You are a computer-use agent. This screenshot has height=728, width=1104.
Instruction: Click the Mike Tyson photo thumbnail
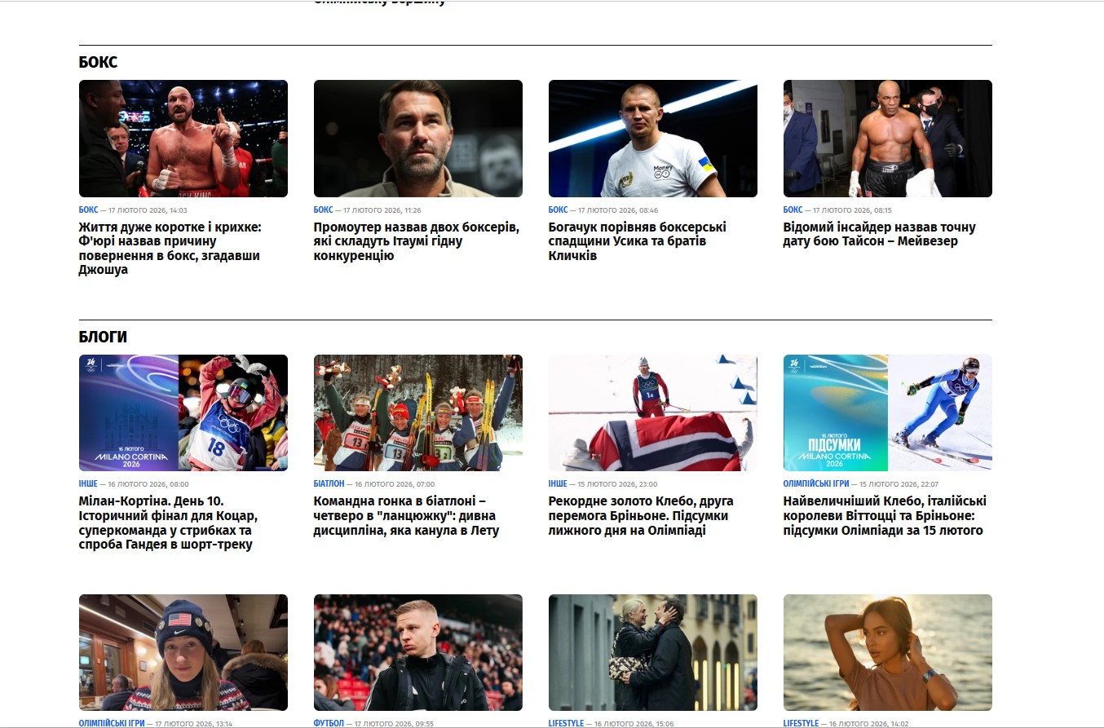(x=888, y=139)
